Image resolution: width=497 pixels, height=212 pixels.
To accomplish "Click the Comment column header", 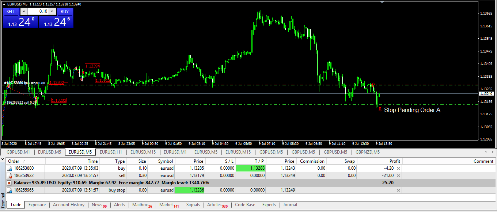I will click(x=449, y=161).
